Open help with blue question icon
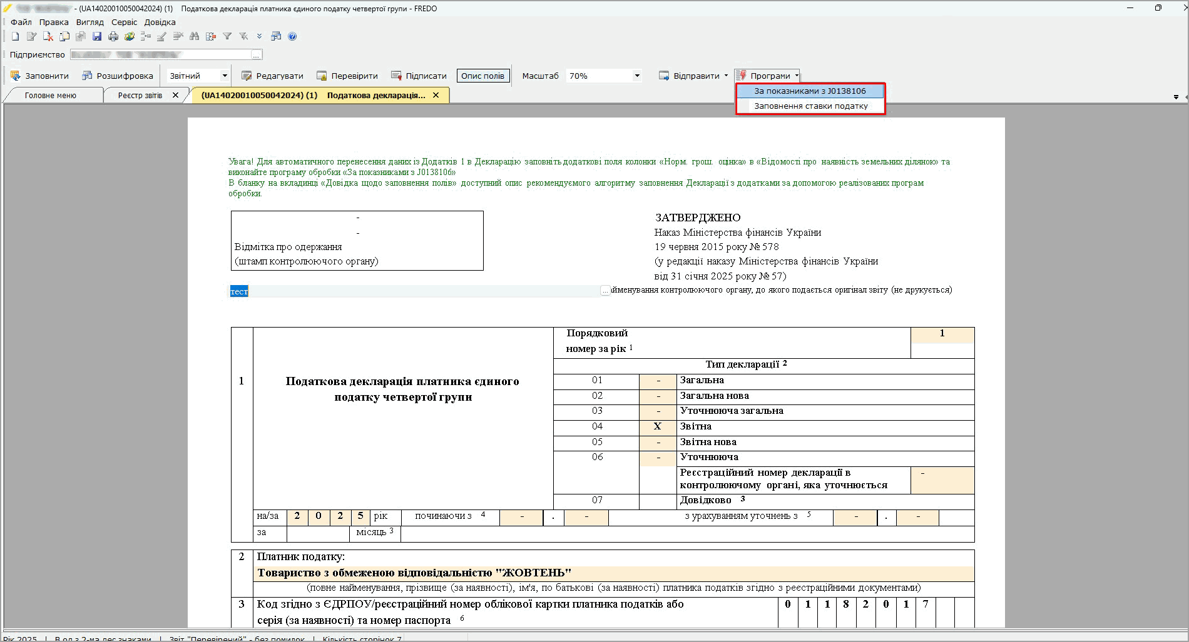Screen dimensions: 1189x642 pyautogui.click(x=292, y=36)
